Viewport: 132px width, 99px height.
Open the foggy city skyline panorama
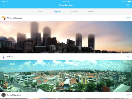[x=66, y=37]
